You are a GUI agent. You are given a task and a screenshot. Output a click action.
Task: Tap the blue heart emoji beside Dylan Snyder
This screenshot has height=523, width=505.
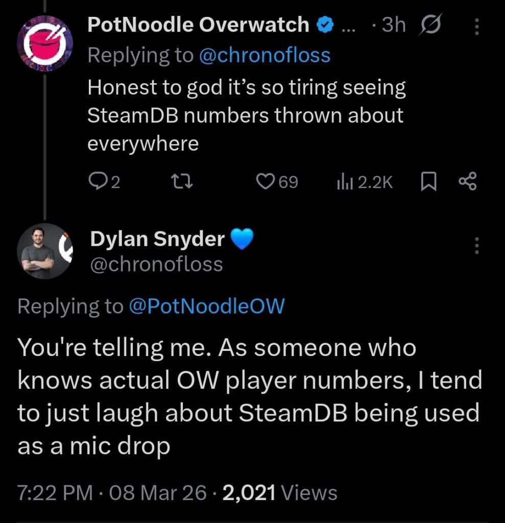pyautogui.click(x=242, y=239)
